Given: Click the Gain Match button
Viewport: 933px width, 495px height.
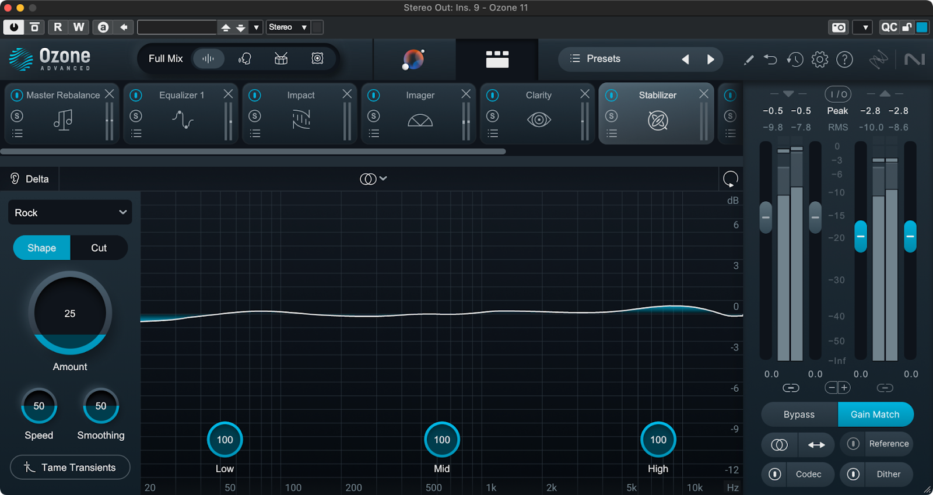Looking at the screenshot, I should point(875,415).
